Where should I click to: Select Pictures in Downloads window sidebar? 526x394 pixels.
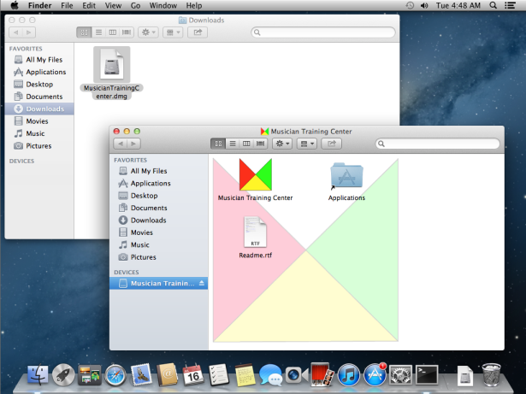click(x=39, y=146)
